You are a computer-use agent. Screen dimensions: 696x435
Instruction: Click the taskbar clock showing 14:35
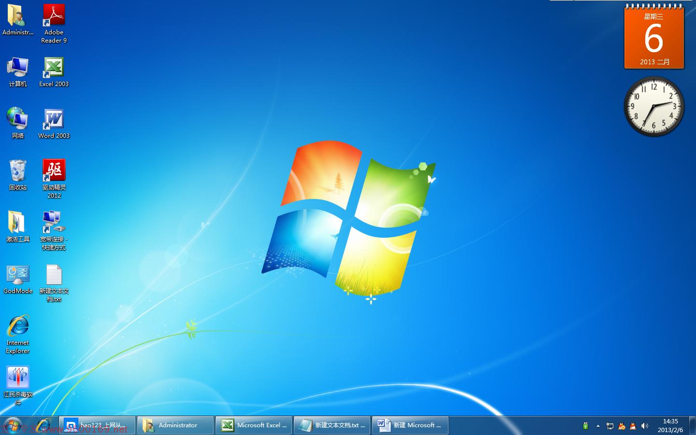click(670, 425)
